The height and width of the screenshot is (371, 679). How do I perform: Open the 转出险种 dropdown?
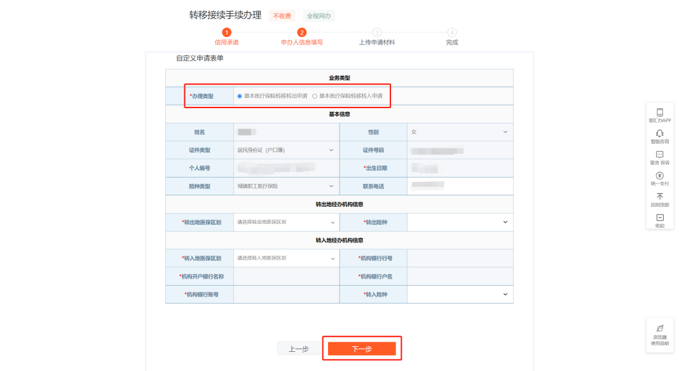click(460, 222)
